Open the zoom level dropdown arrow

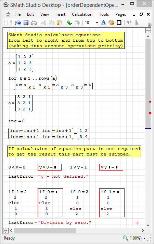tap(144, 238)
